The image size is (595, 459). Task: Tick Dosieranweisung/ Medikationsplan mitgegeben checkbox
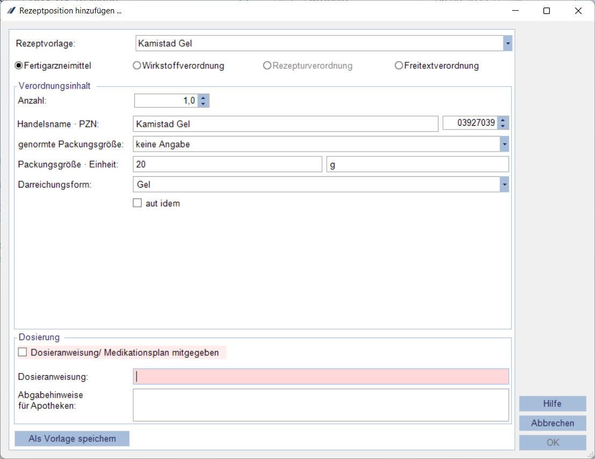[x=23, y=353]
